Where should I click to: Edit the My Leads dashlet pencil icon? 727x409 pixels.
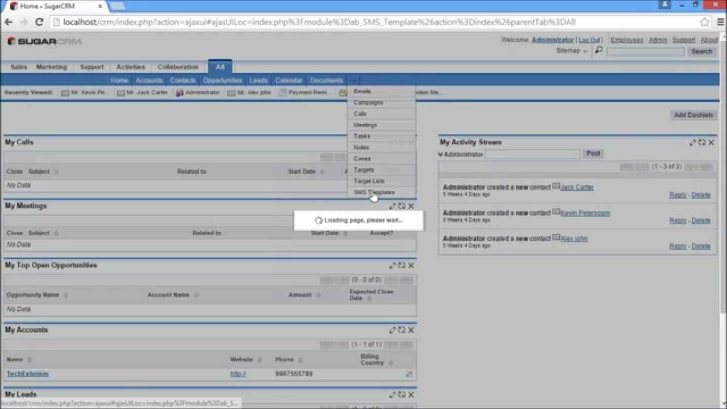[x=392, y=395]
